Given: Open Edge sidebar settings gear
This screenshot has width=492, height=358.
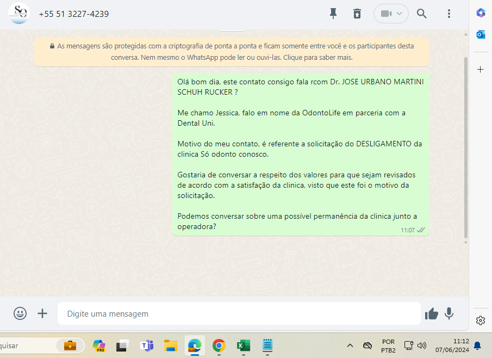Looking at the screenshot, I should 481,320.
